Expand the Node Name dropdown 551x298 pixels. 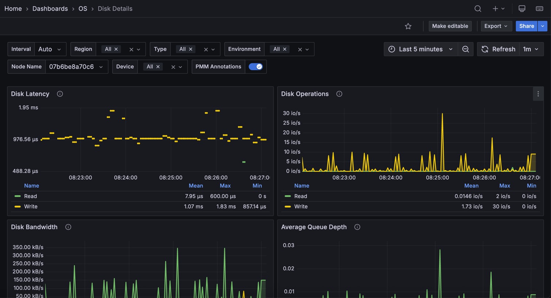click(x=76, y=67)
